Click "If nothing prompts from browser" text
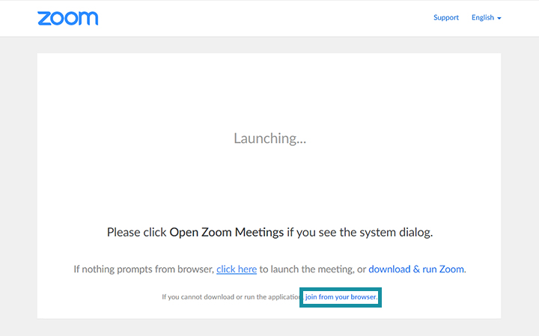Image resolution: width=539 pixels, height=336 pixels. tap(144, 269)
